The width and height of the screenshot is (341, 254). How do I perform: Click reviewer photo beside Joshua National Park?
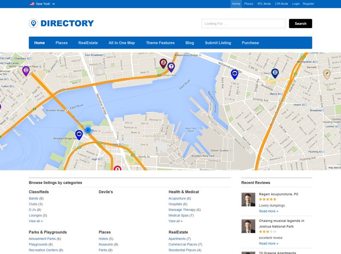(248, 226)
